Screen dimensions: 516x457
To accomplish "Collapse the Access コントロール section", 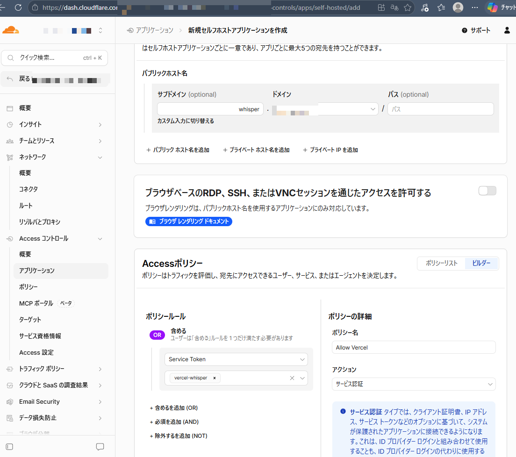I will coord(54,238).
